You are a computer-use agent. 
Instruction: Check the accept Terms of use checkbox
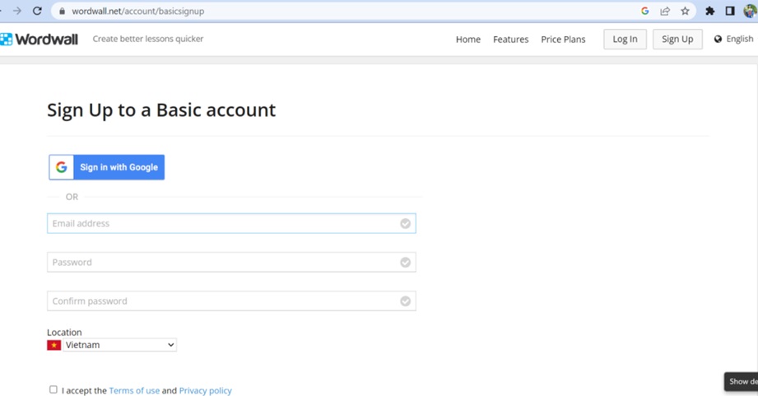[53, 389]
